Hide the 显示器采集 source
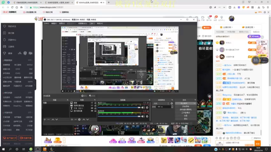 (92, 111)
